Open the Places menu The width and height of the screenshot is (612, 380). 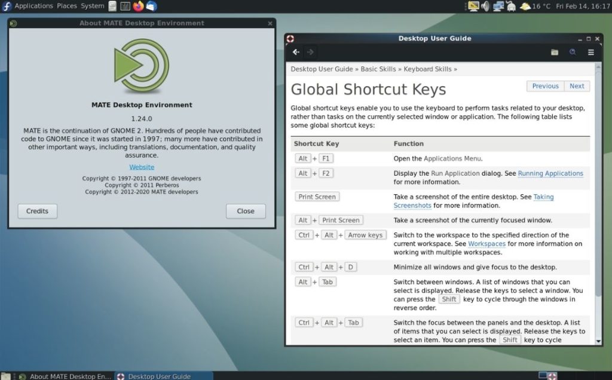tap(67, 6)
